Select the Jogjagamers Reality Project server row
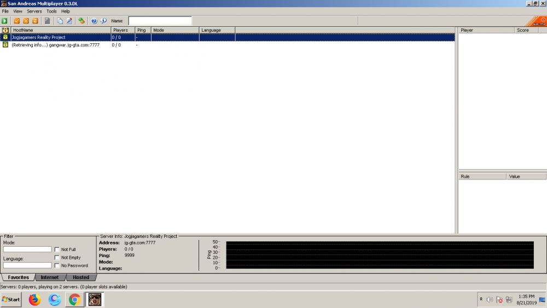 [228, 37]
